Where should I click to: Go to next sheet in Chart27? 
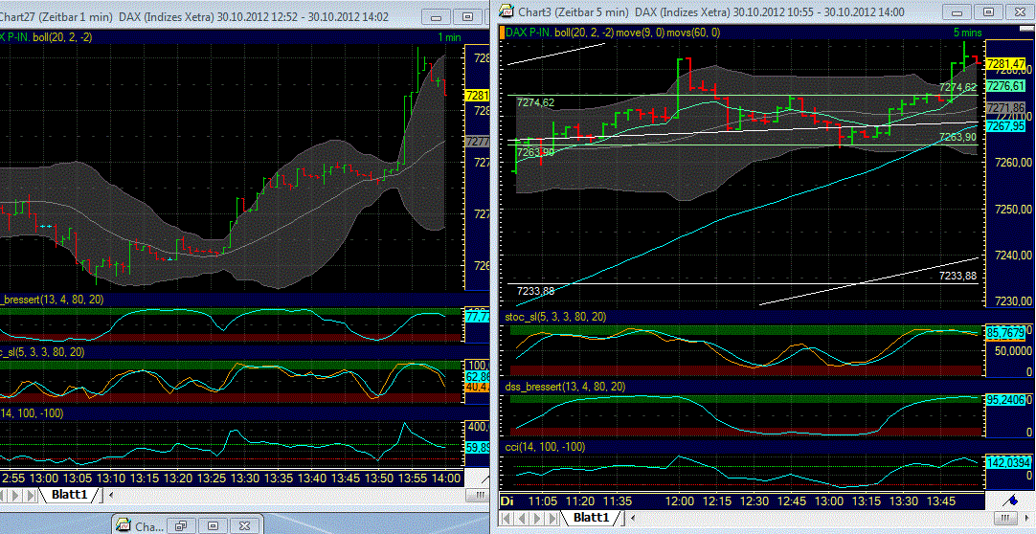[14, 495]
